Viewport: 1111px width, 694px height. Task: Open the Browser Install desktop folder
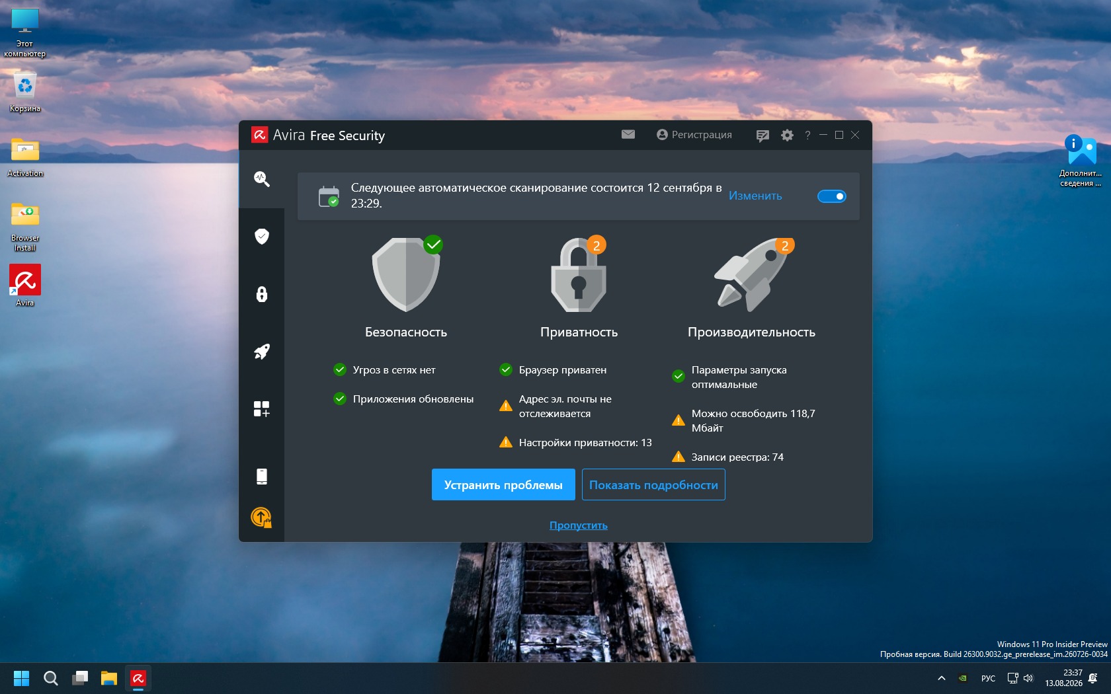25,227
